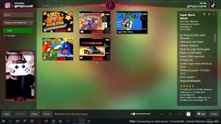Click the Jugar button
Screen dimensions: 221x124
7,114
